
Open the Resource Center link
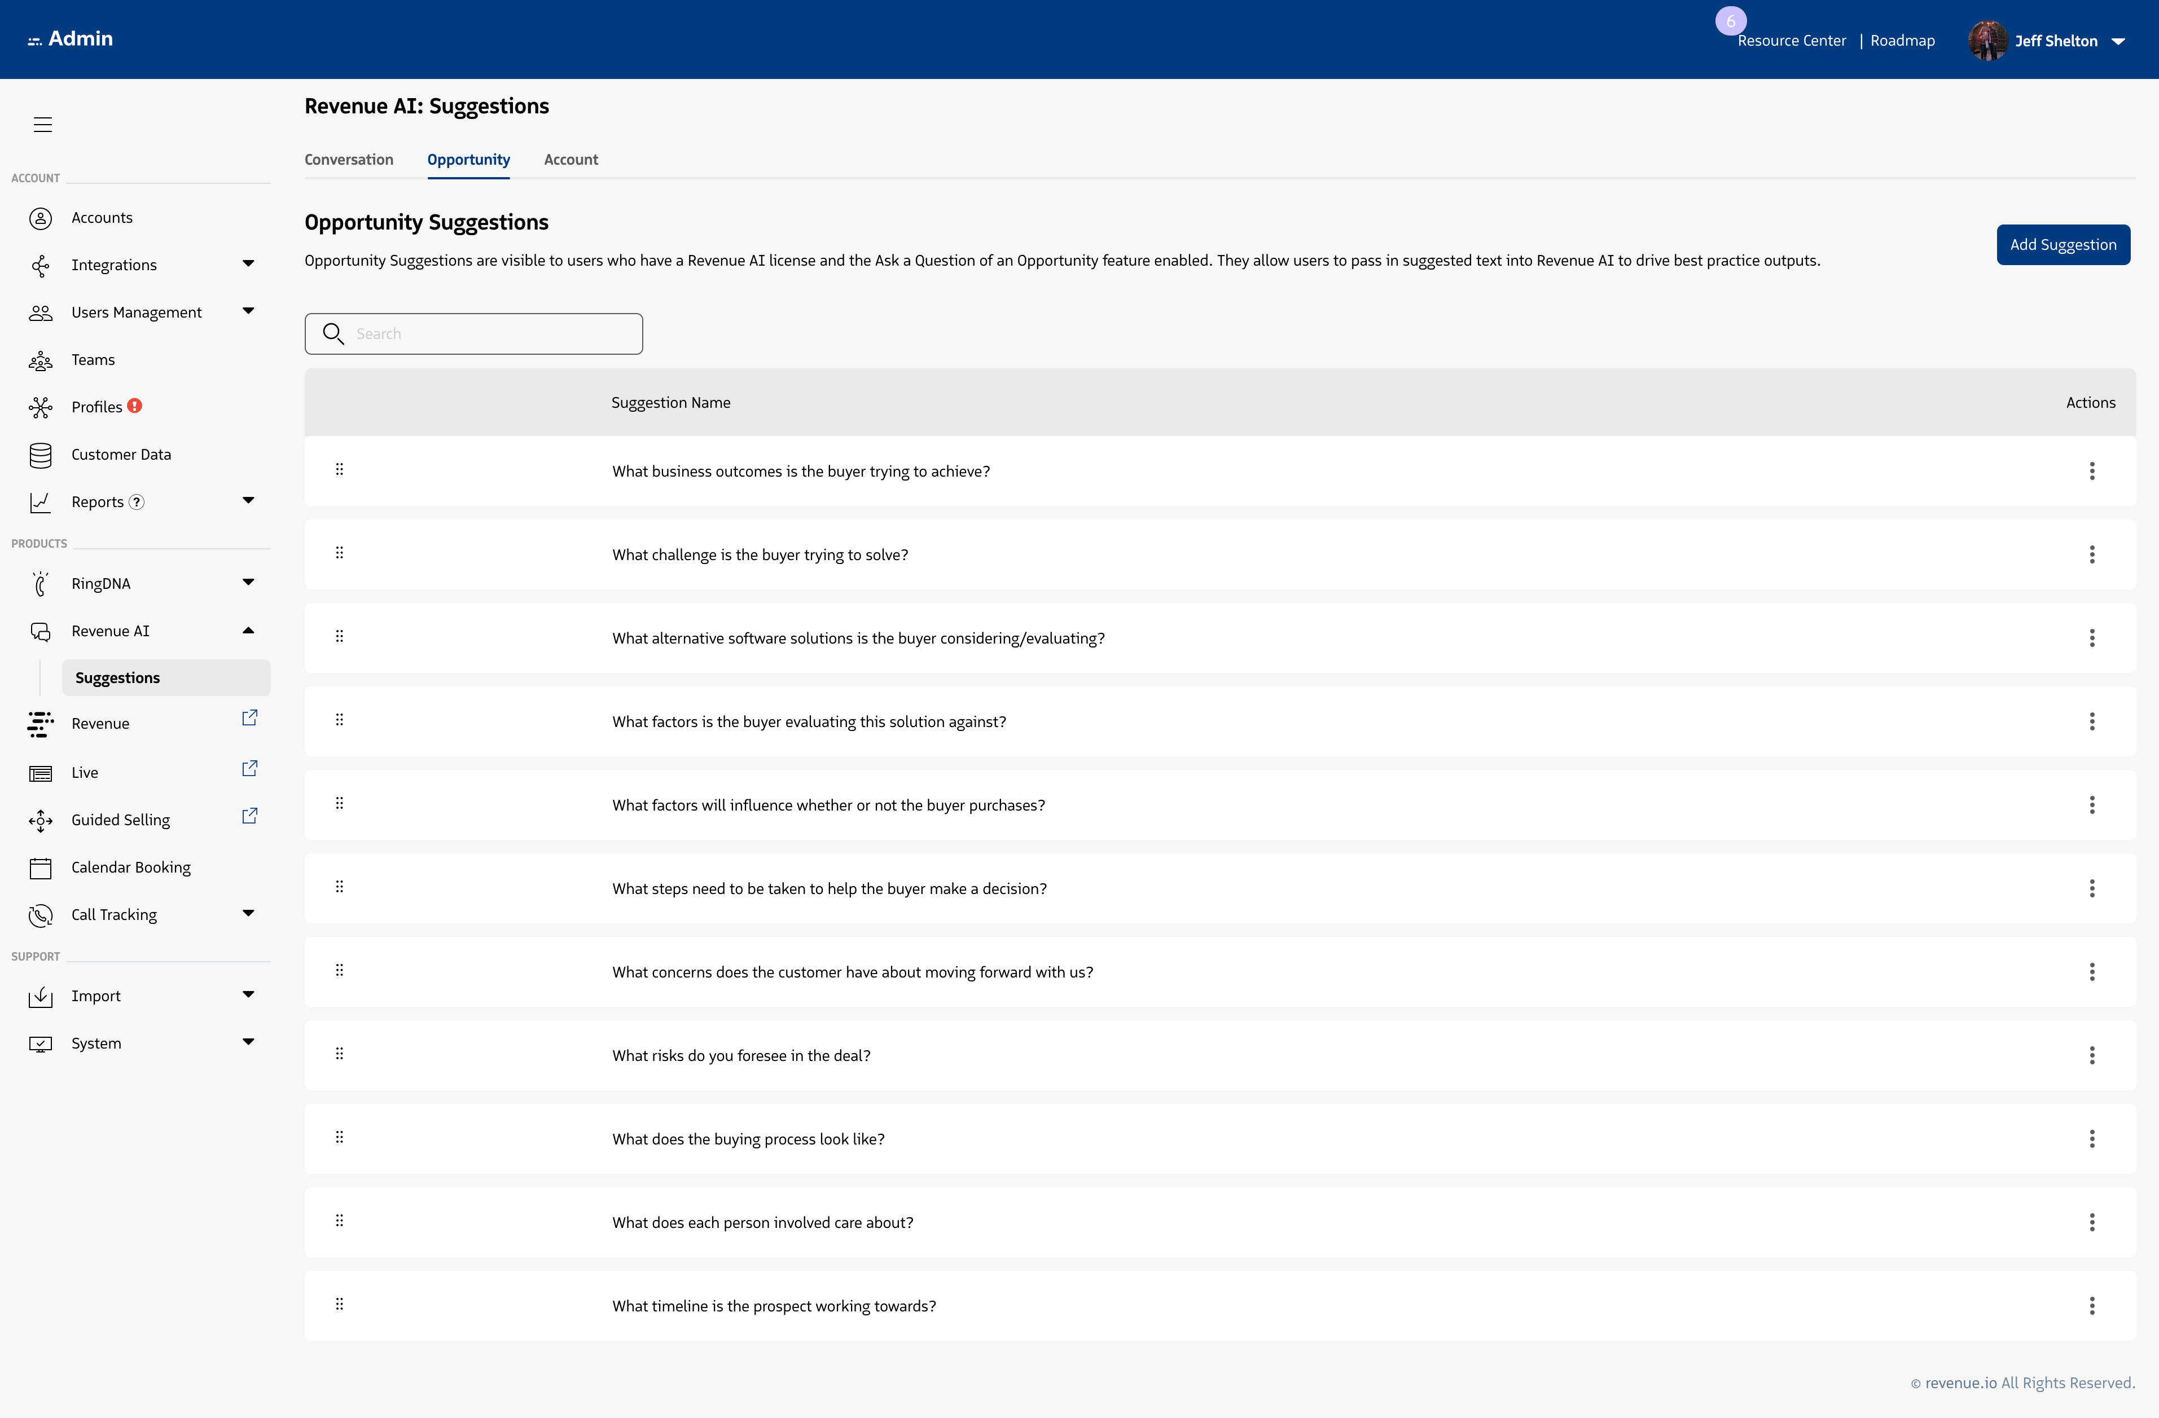click(1792, 41)
